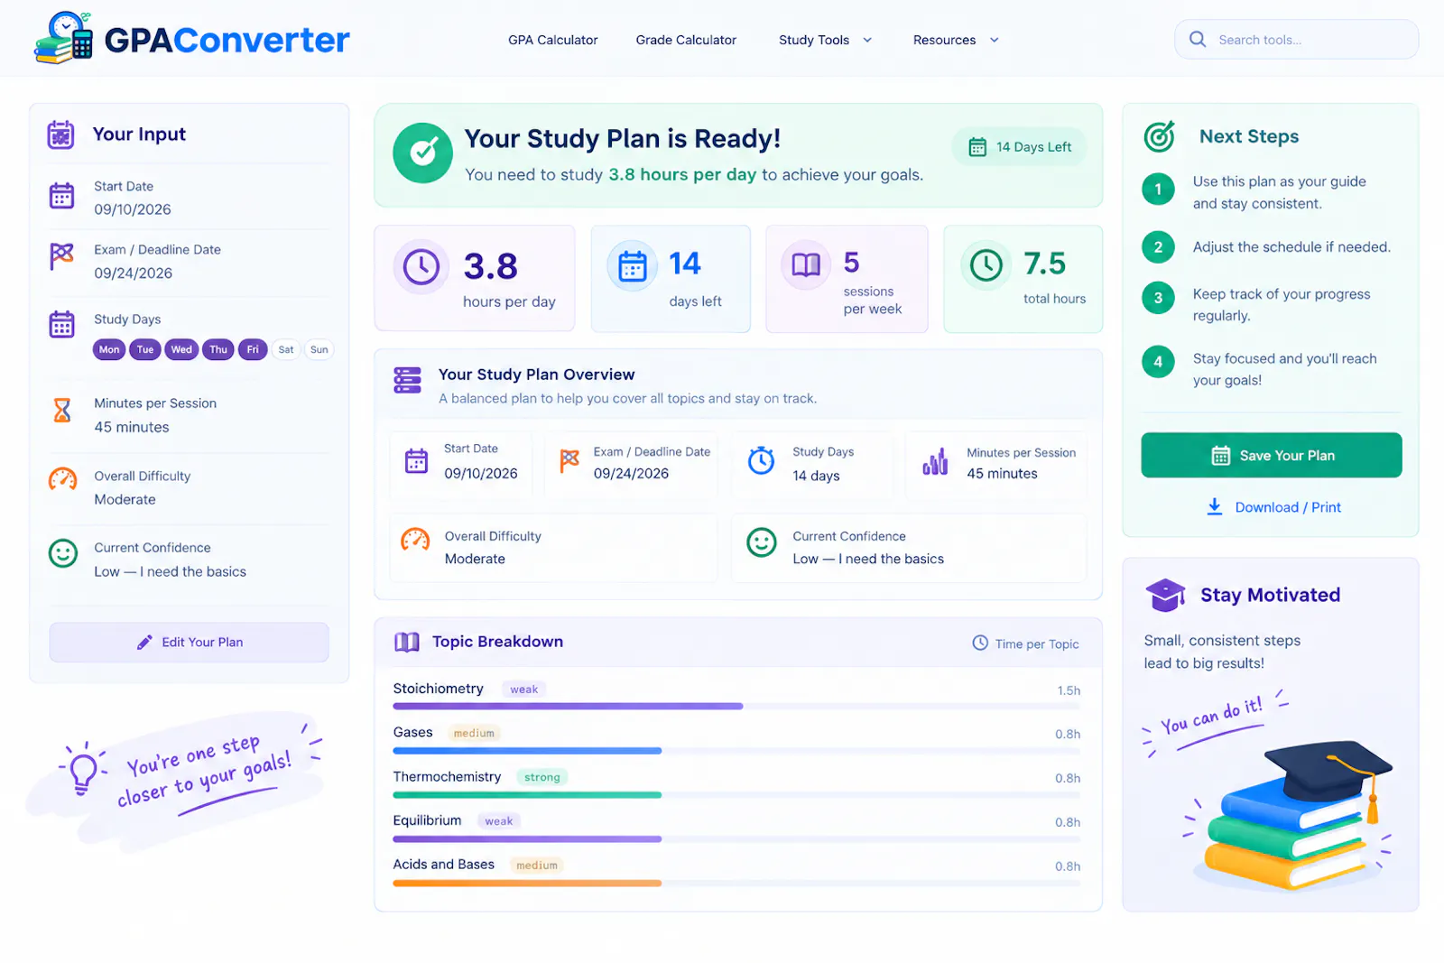Enable the Sat study day pill

(x=286, y=349)
